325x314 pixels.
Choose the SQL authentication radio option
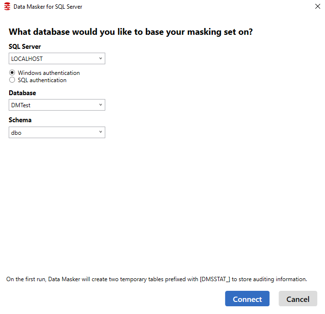12,80
